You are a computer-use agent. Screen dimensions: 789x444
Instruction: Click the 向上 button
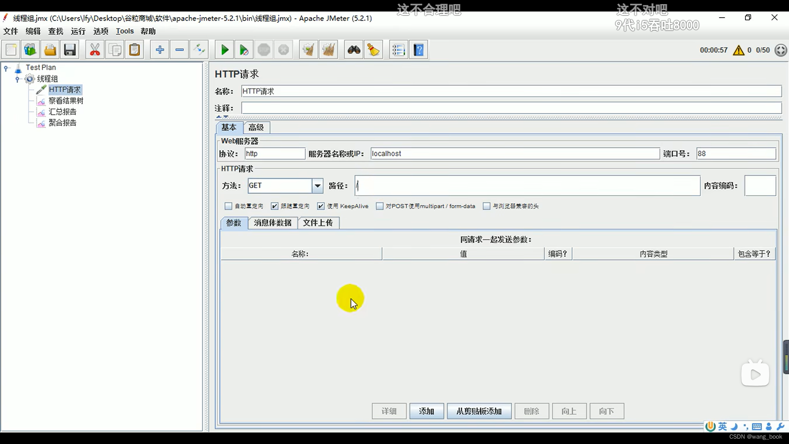point(569,411)
